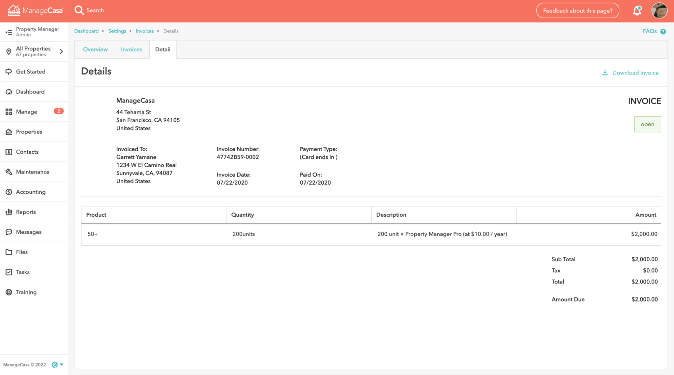674x375 pixels.
Task: Click the Contacts card icon
Action: coord(9,152)
